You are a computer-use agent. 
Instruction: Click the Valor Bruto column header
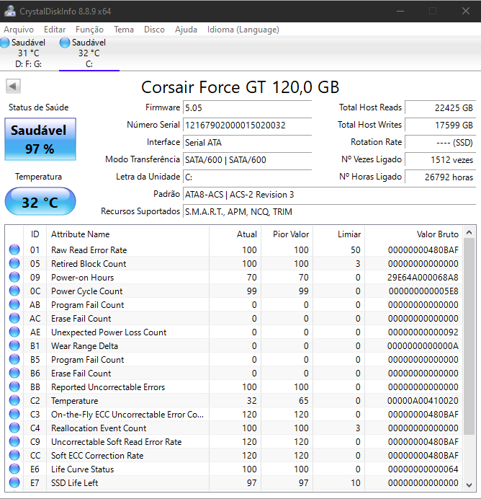coord(413,234)
